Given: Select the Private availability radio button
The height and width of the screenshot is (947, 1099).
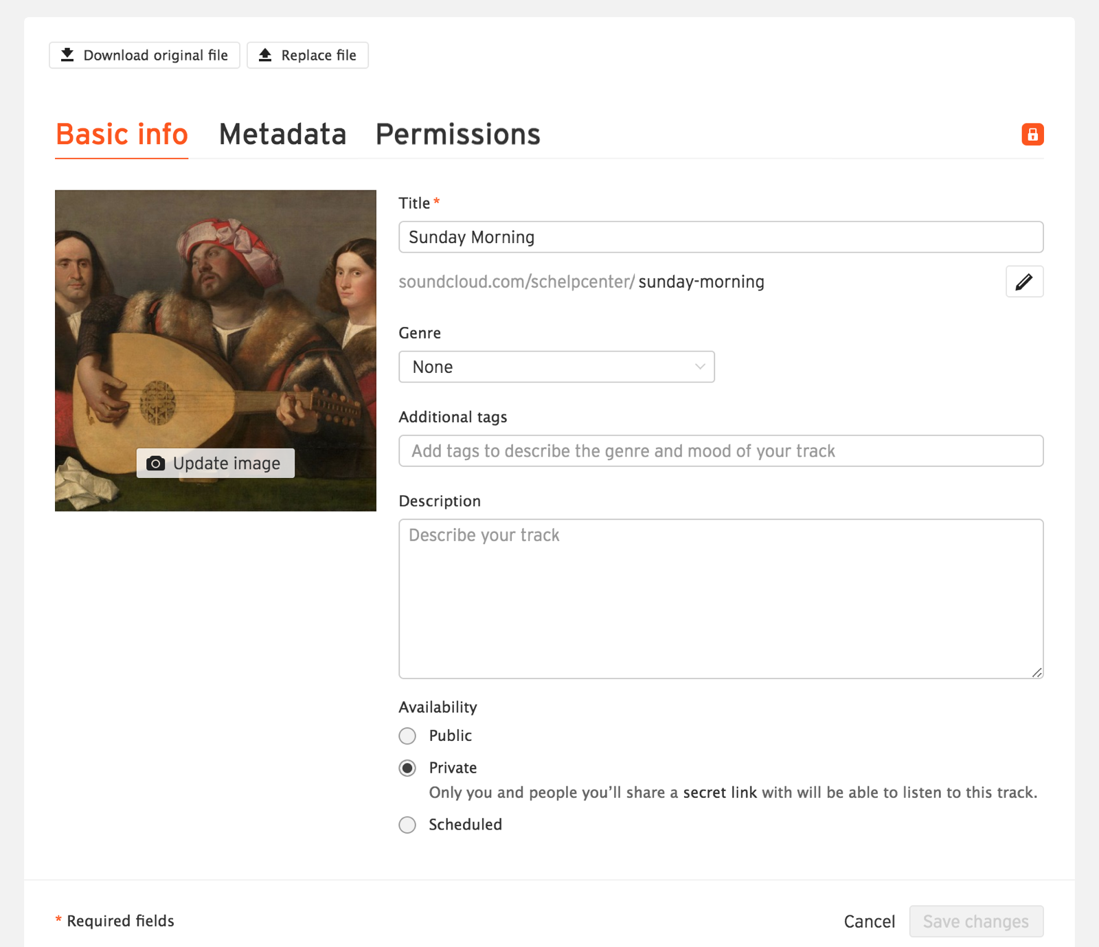Looking at the screenshot, I should pos(407,768).
